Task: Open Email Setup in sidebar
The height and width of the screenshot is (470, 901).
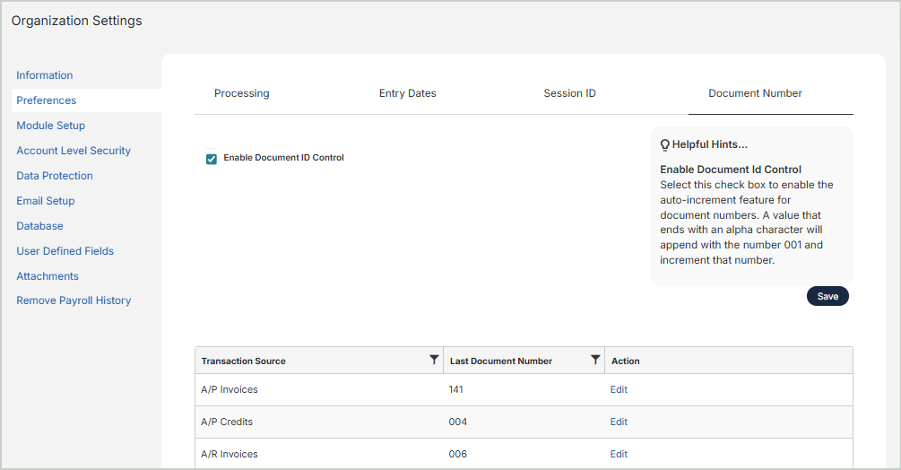Action: 46,201
